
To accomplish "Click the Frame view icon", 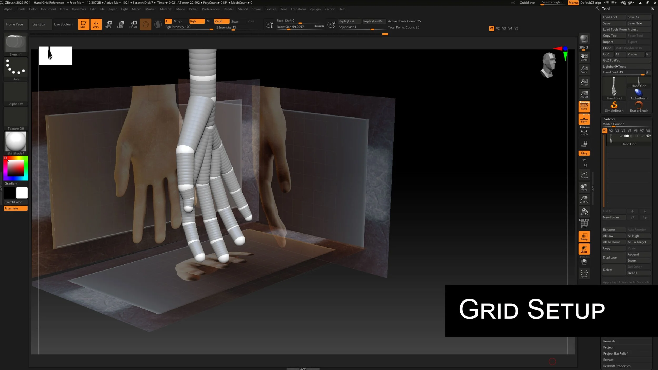I will click(584, 175).
